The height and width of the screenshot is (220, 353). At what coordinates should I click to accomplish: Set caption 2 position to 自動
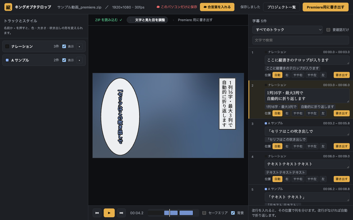point(277,113)
